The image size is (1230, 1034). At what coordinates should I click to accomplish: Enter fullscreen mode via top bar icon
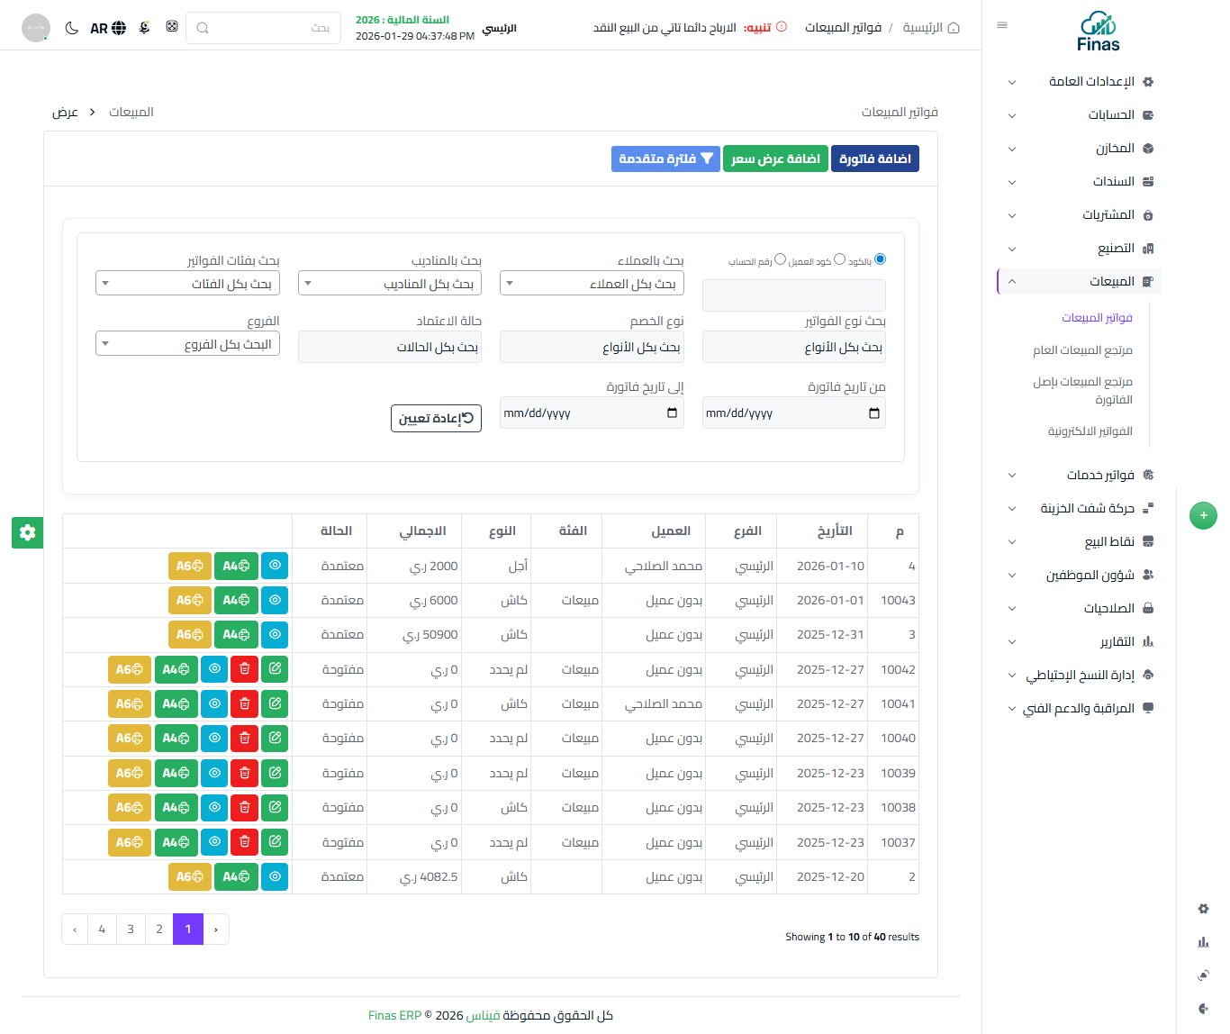click(172, 27)
